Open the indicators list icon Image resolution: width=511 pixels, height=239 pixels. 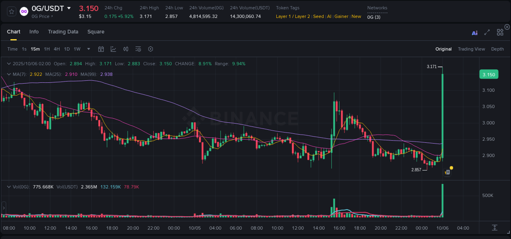[138, 49]
